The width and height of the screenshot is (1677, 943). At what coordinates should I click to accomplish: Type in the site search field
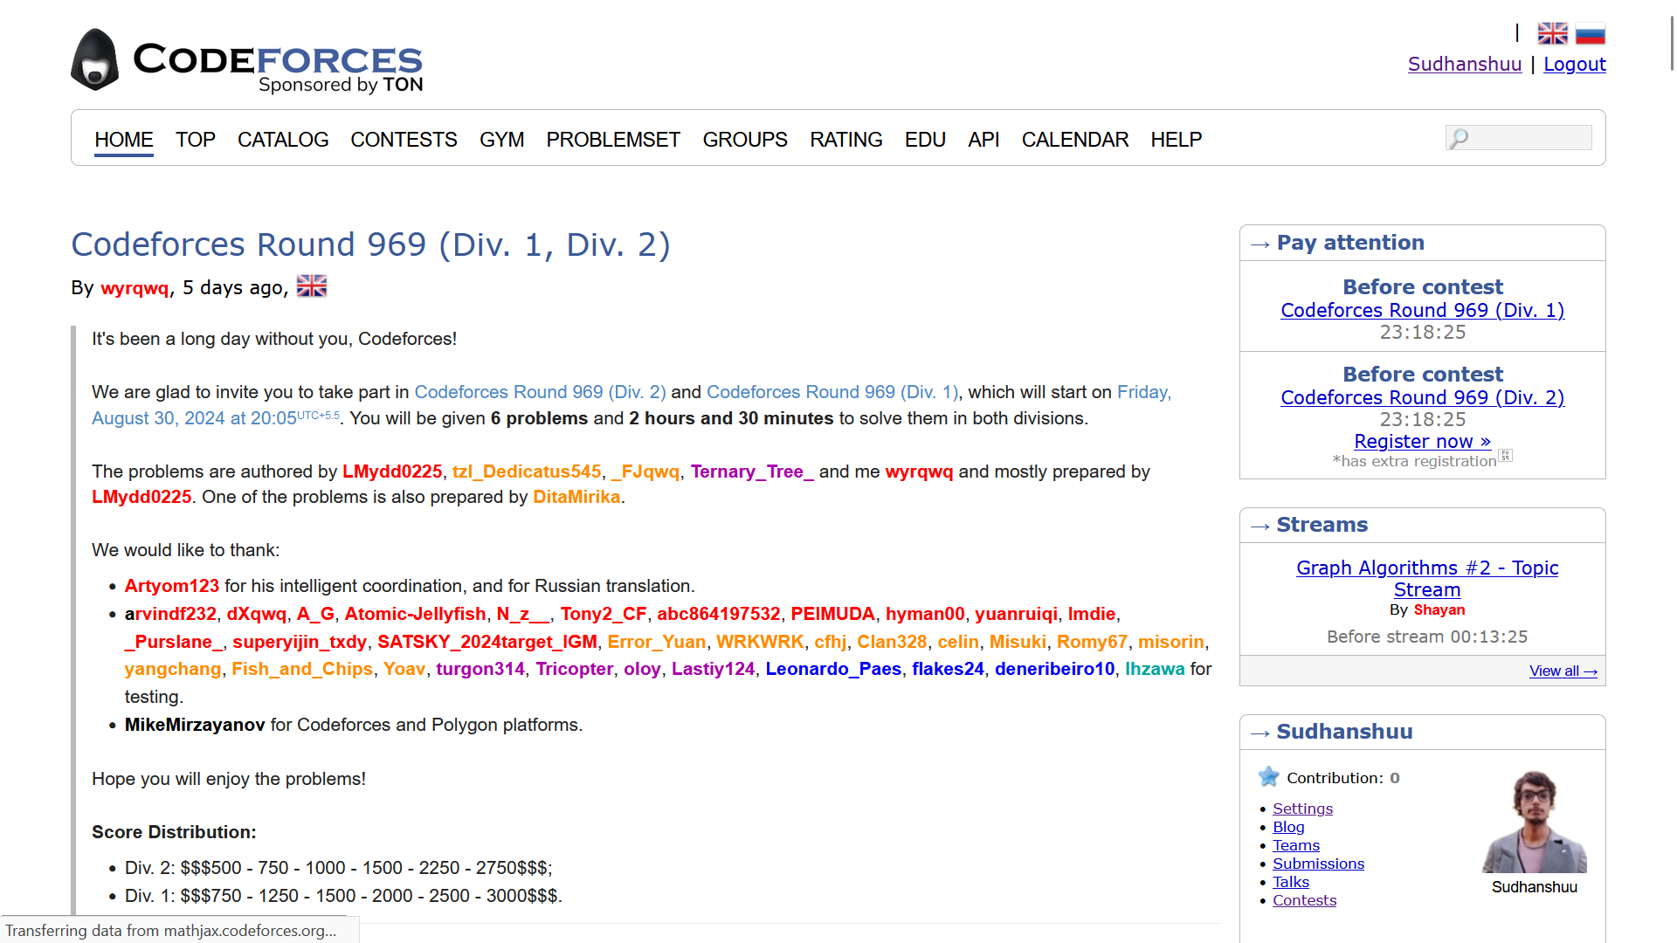point(1529,138)
